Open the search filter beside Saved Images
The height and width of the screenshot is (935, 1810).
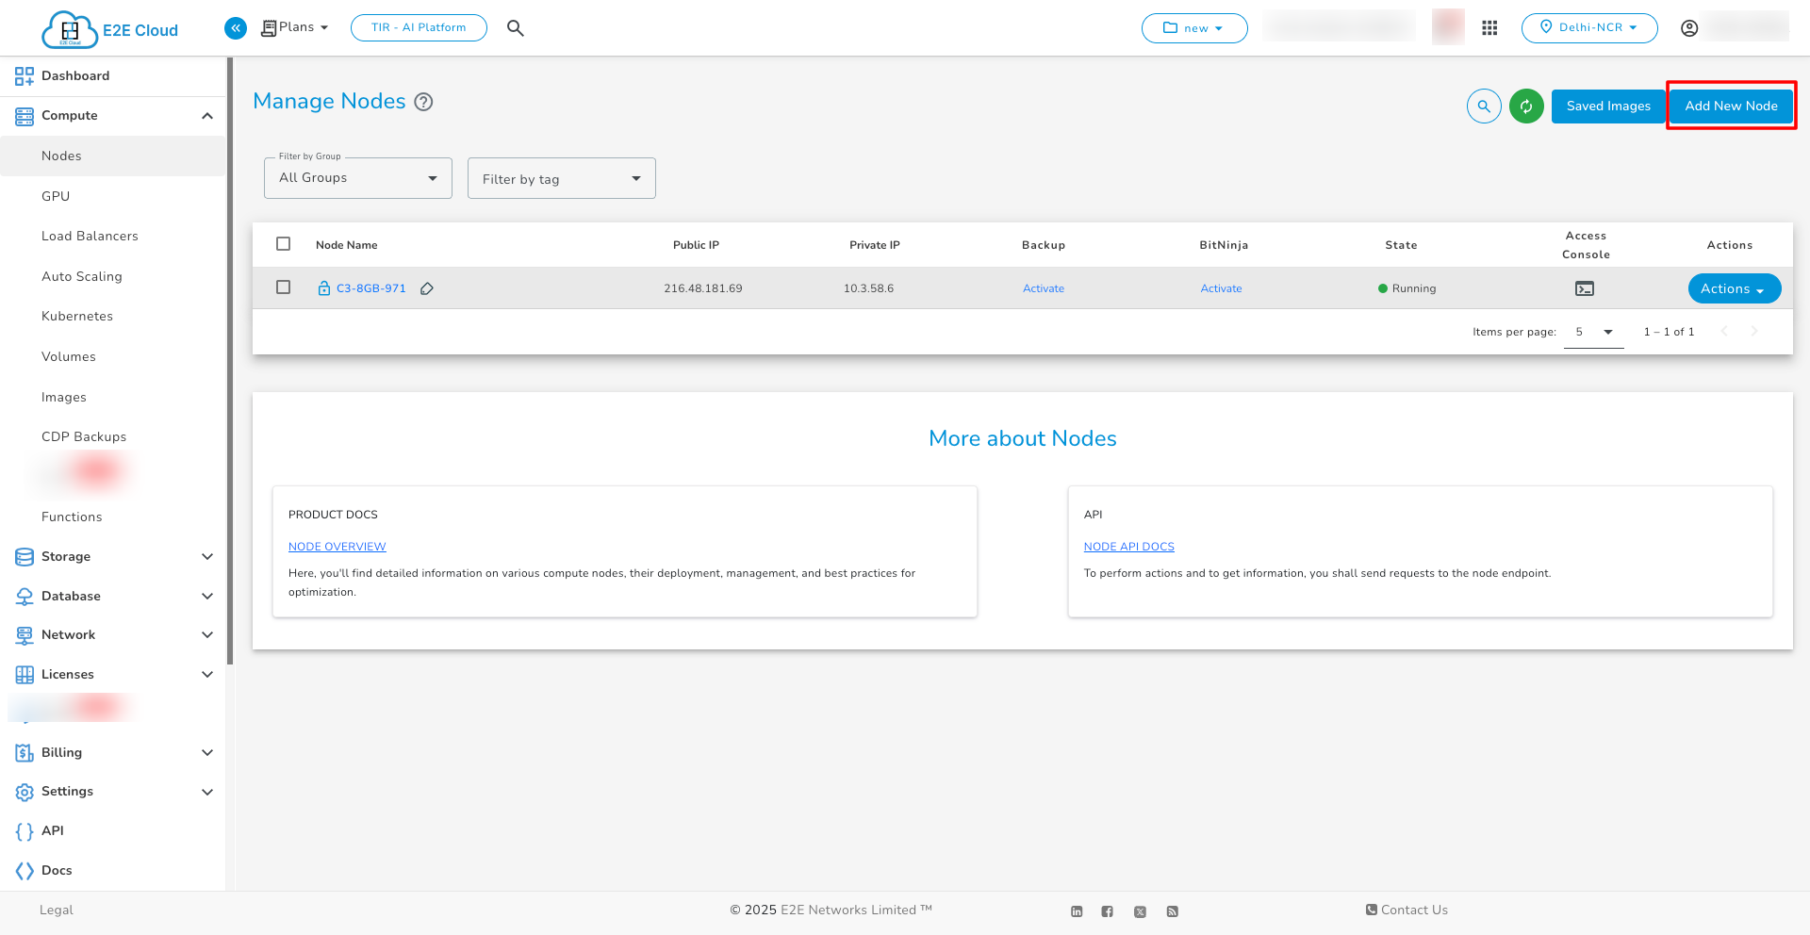pos(1484,107)
